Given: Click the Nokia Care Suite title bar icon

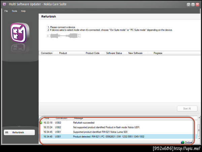Looking at the screenshot, I should point(4,4).
